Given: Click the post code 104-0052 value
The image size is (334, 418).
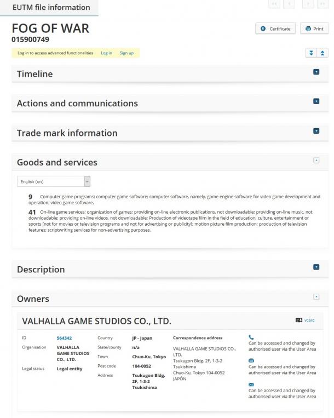Looking at the screenshot, I should point(141,366).
